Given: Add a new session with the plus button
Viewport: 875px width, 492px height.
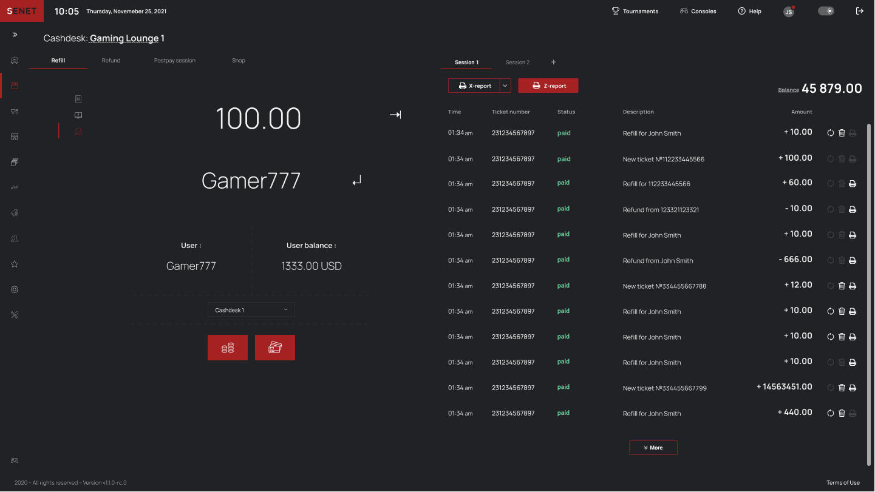Looking at the screenshot, I should (553, 62).
